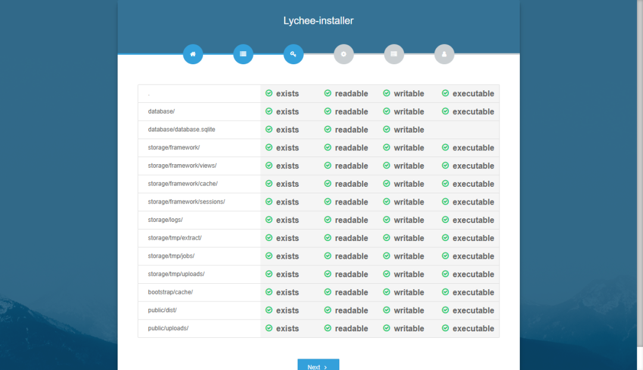Click the executable check icon for bootstrap/cache/

tap(445, 291)
